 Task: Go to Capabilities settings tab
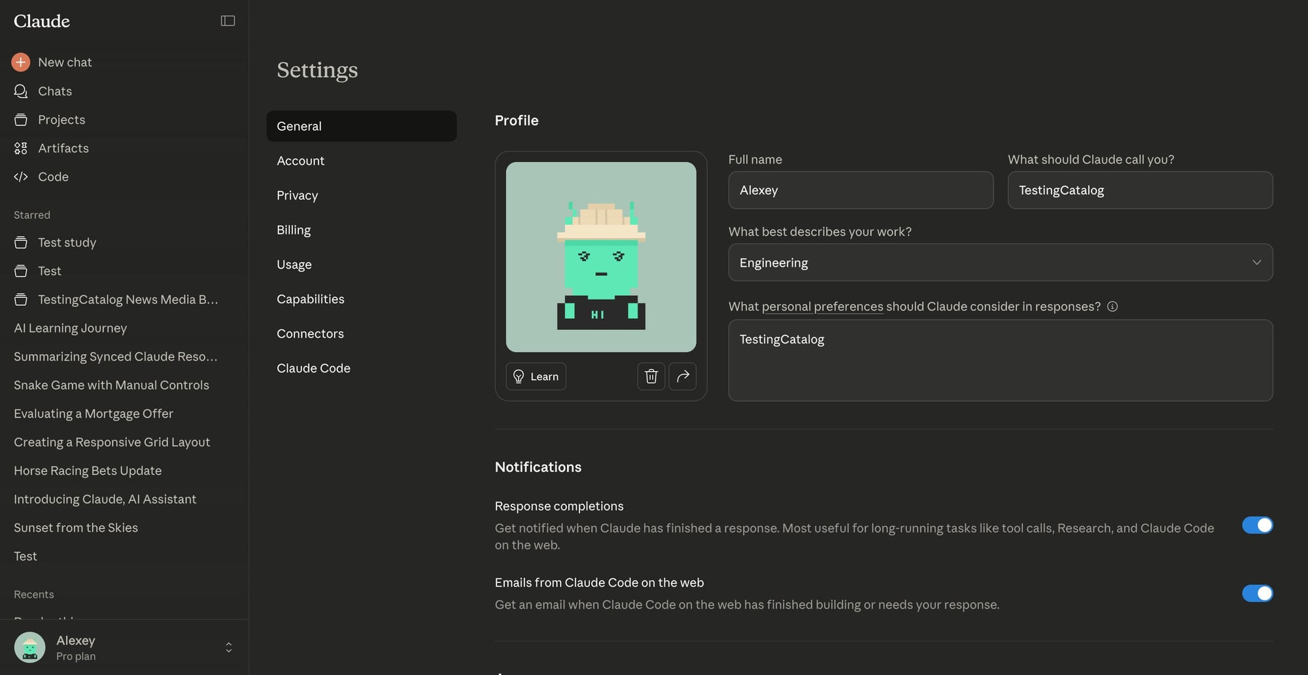click(x=310, y=299)
